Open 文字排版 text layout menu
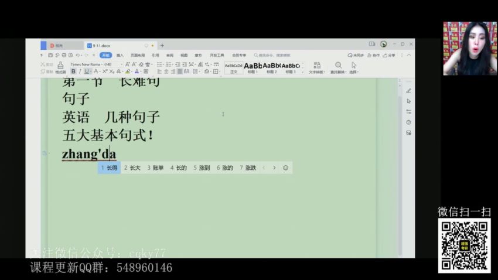The width and height of the screenshot is (498, 280). [316, 68]
